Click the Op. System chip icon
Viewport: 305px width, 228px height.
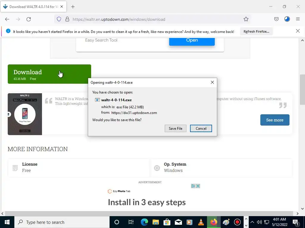pyautogui.click(x=157, y=168)
